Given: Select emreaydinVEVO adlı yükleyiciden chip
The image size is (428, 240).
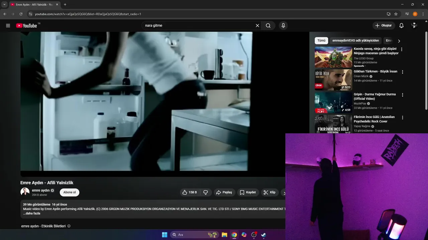Looking at the screenshot, I should (355, 41).
